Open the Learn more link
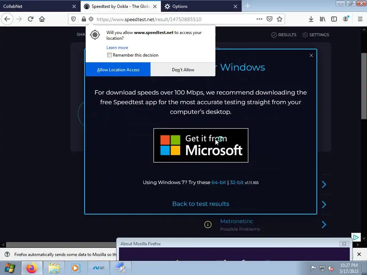Viewport: 367px width, 275px height. [x=117, y=48]
